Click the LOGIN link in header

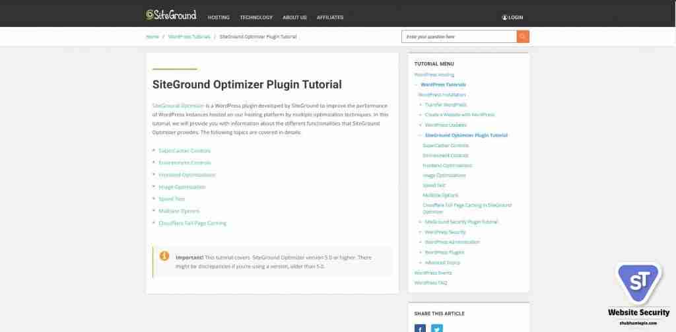pyautogui.click(x=516, y=18)
